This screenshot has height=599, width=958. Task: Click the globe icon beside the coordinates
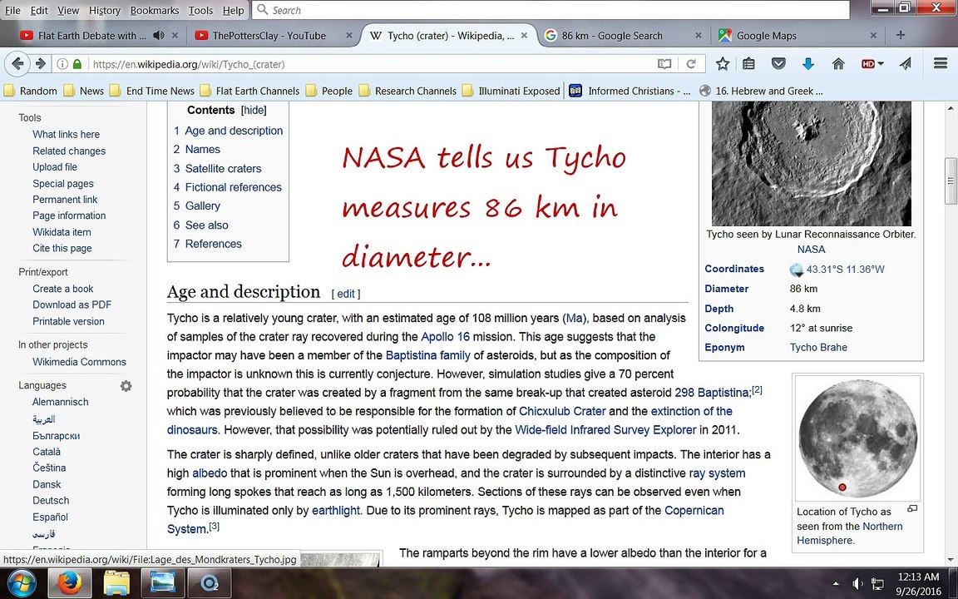tap(796, 270)
